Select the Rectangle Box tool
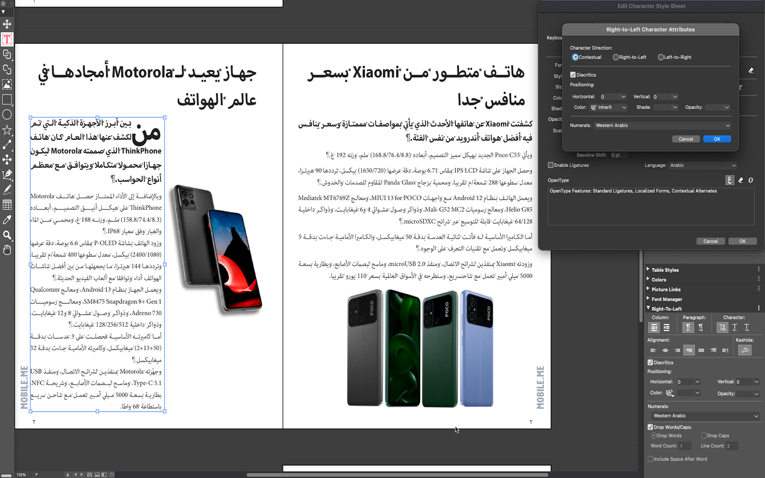765x478 pixels. (7, 99)
